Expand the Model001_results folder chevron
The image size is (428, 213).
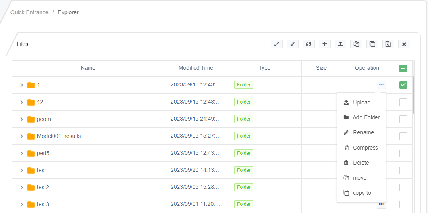coord(22,136)
